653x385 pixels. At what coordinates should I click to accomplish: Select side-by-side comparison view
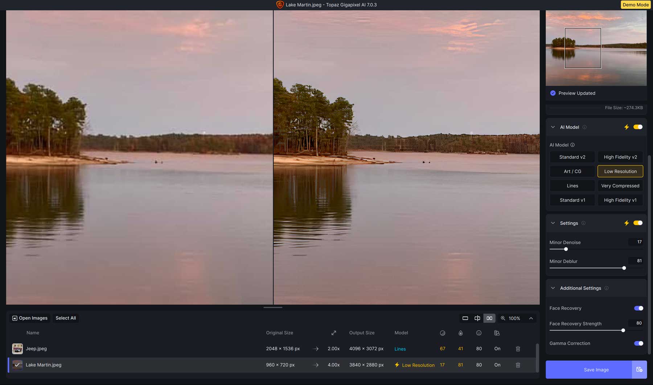coord(489,318)
